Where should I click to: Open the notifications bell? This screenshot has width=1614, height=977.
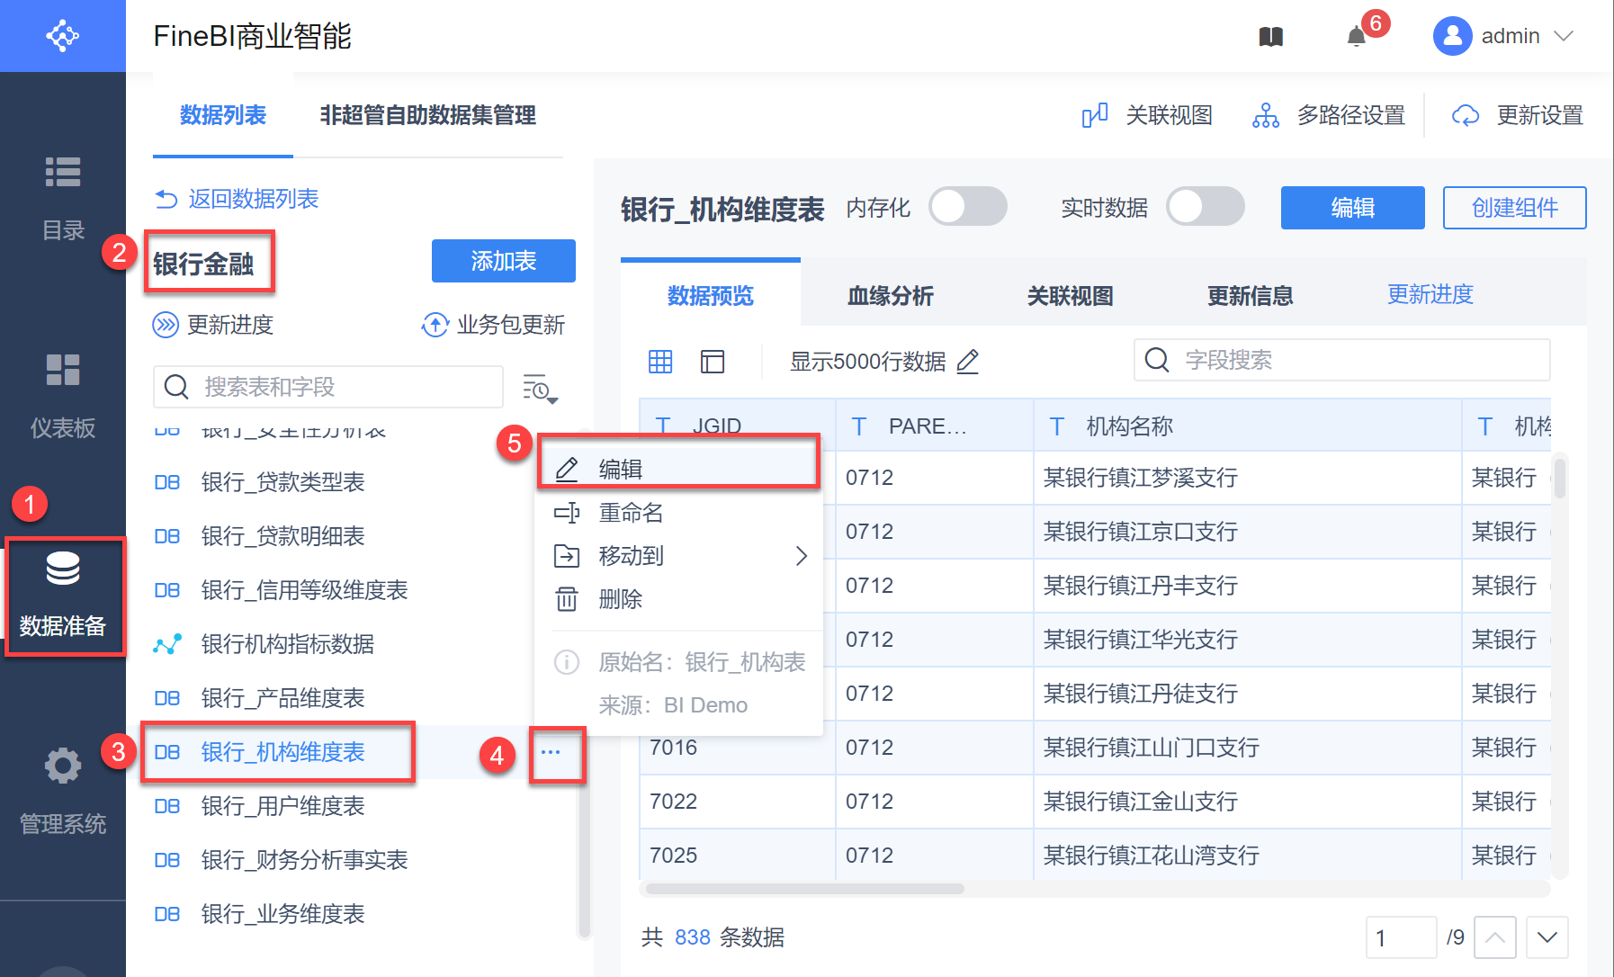pyautogui.click(x=1356, y=37)
